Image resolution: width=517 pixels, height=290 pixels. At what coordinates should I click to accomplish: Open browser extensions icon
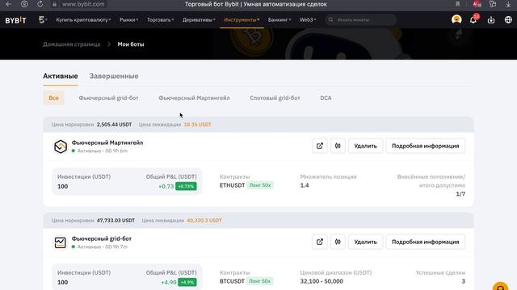click(493, 4)
